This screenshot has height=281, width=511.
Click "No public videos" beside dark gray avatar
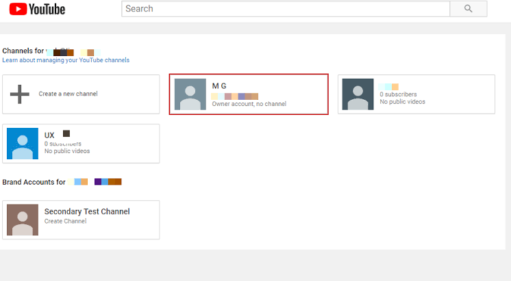[402, 102]
